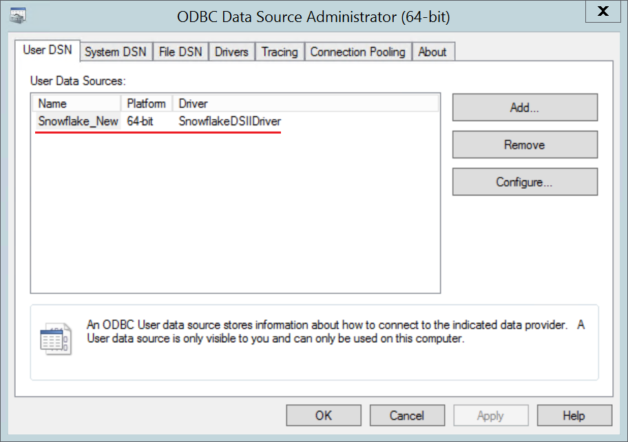The image size is (628, 442).
Task: Click the data source info icon
Action: (x=55, y=339)
